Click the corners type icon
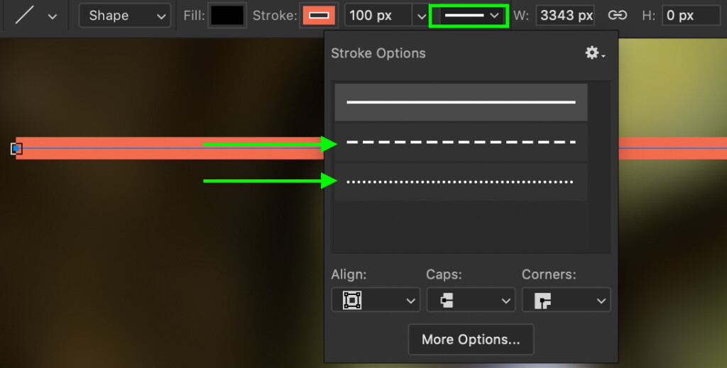This screenshot has width=727, height=368. coord(542,301)
